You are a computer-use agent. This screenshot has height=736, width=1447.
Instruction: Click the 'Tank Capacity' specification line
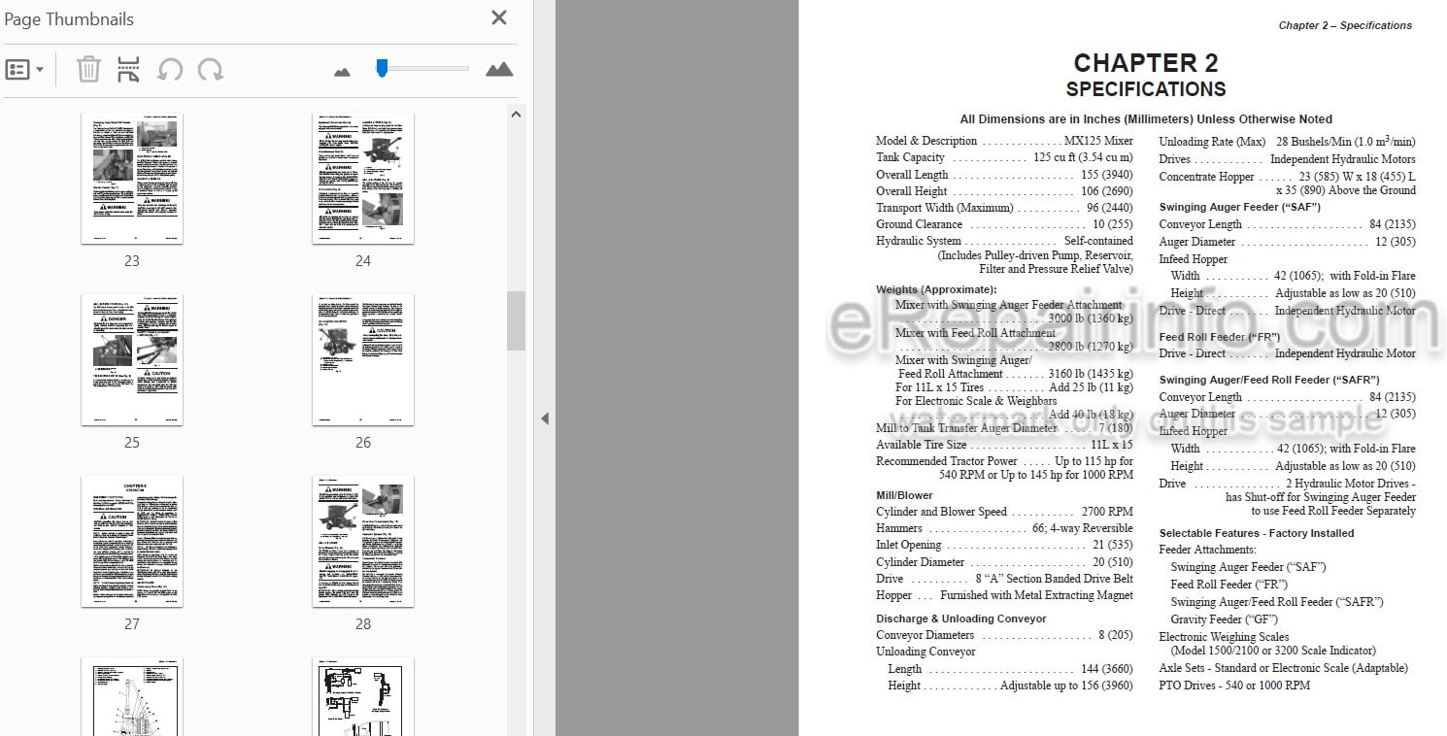[x=1004, y=157]
